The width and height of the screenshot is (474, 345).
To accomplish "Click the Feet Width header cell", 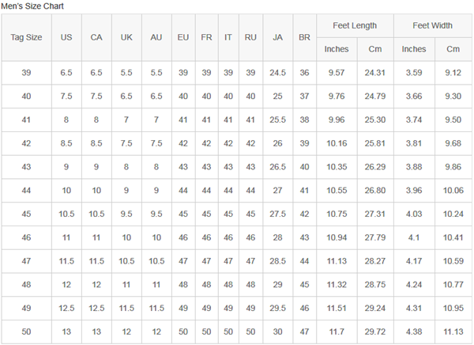I will pos(433,26).
